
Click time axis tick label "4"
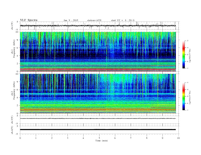83,138
